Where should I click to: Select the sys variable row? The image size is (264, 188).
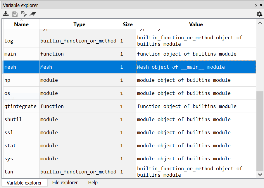point(20,159)
